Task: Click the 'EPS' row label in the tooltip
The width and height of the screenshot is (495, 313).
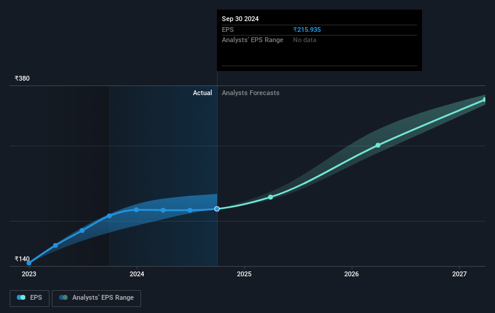Action: (228, 29)
